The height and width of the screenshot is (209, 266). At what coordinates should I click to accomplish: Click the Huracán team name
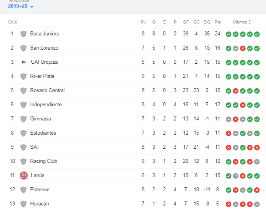(x=40, y=204)
